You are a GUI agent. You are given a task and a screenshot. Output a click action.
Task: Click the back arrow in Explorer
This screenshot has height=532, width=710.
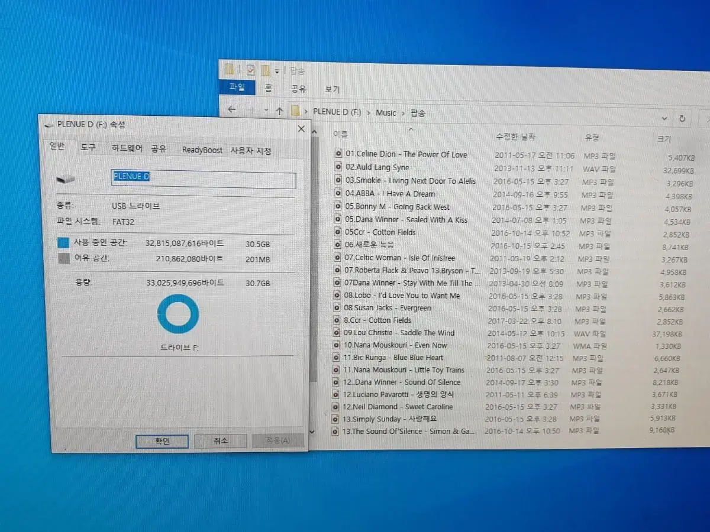point(231,109)
